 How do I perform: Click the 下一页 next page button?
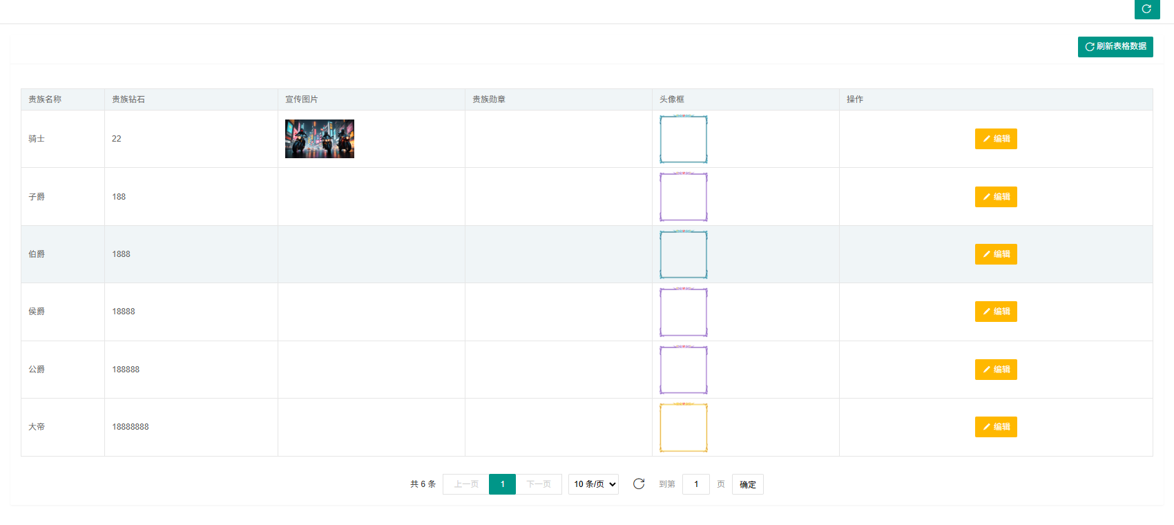tap(539, 484)
